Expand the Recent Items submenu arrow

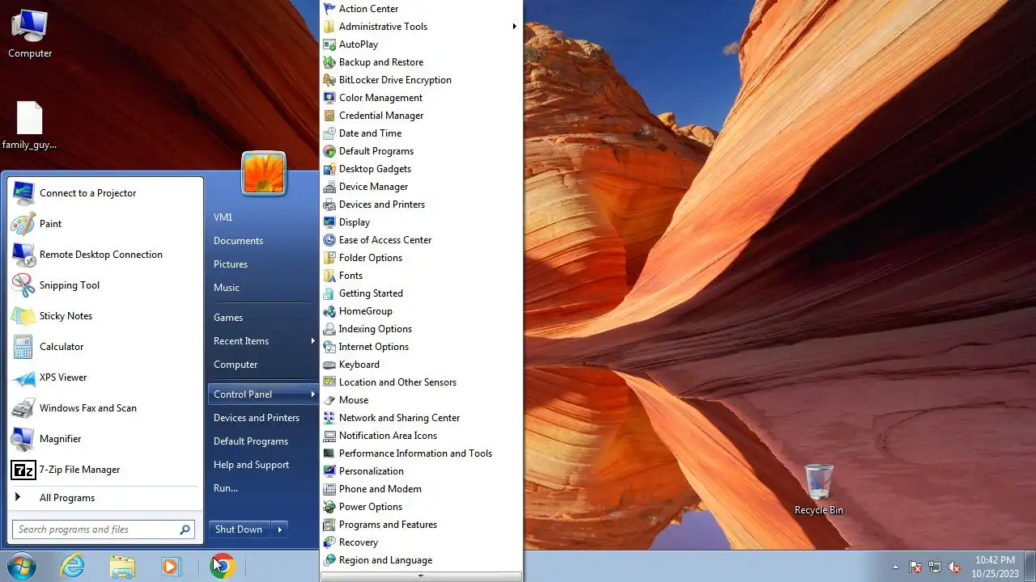coord(312,341)
